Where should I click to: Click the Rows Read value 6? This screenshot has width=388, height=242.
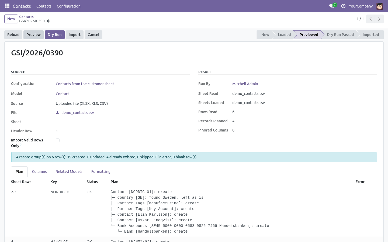pyautogui.click(x=233, y=112)
